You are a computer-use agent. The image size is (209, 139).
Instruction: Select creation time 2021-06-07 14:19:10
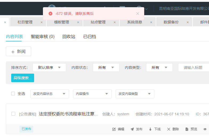[172, 114]
